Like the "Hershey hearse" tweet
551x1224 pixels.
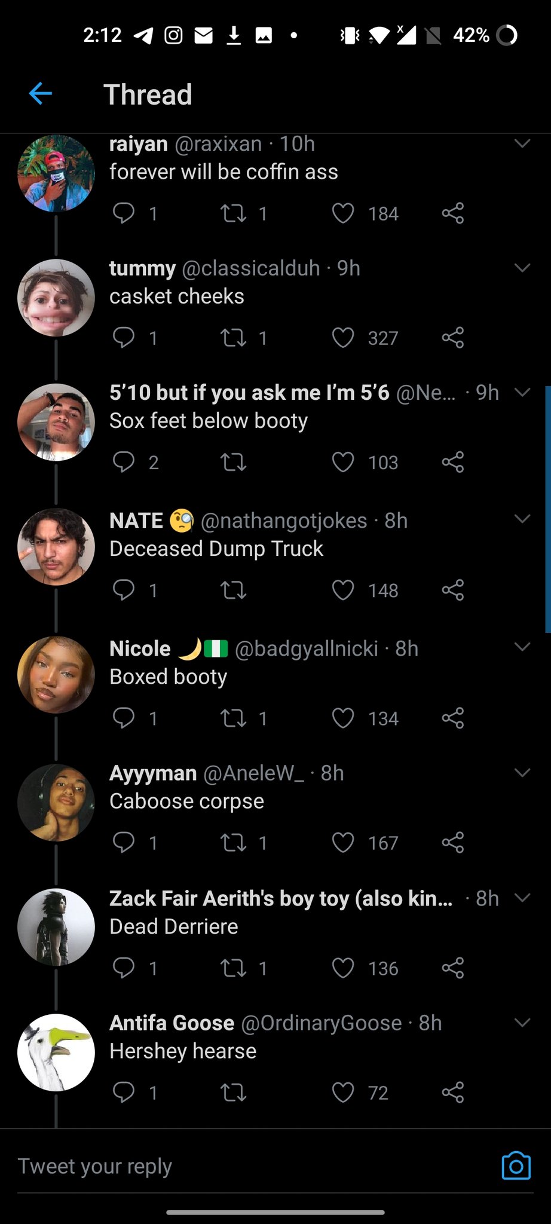[343, 1093]
